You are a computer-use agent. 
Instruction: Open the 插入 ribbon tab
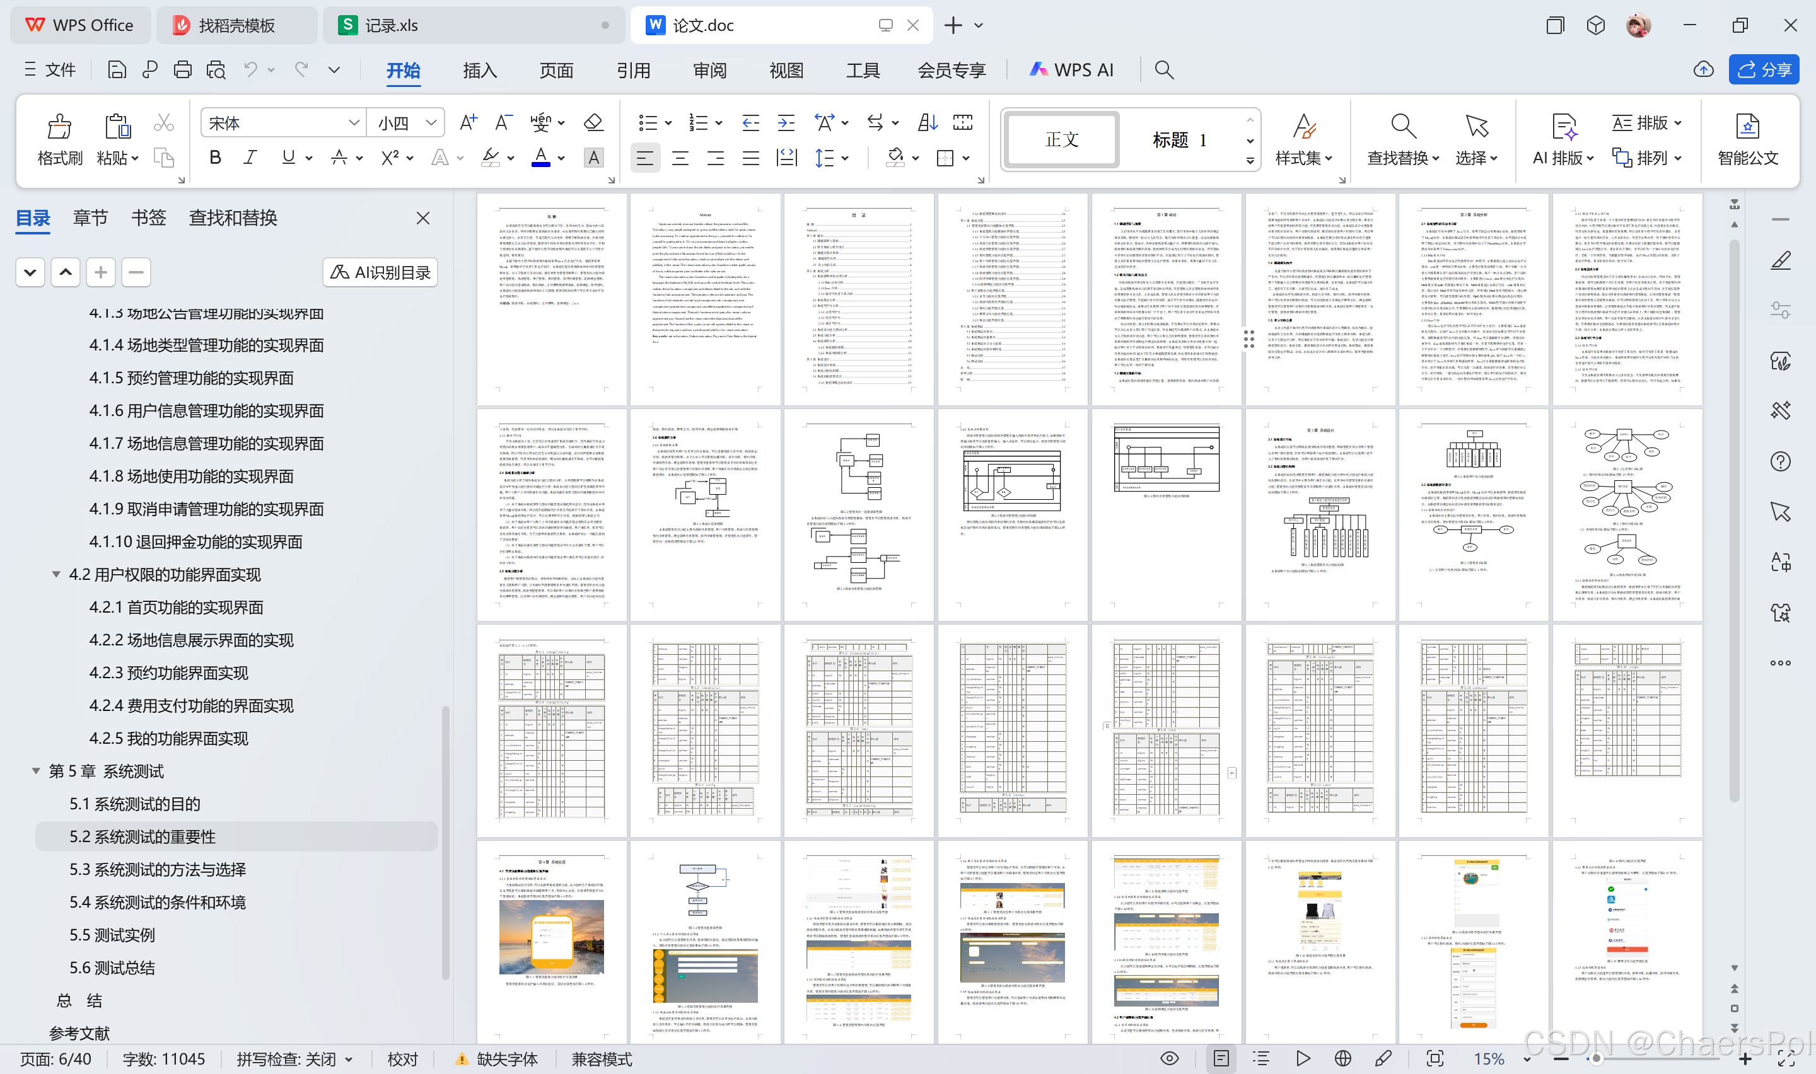[x=480, y=69]
